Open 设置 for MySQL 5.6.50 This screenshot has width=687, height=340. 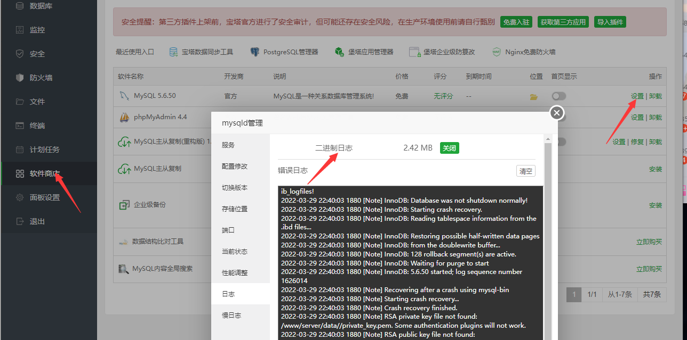pyautogui.click(x=637, y=96)
